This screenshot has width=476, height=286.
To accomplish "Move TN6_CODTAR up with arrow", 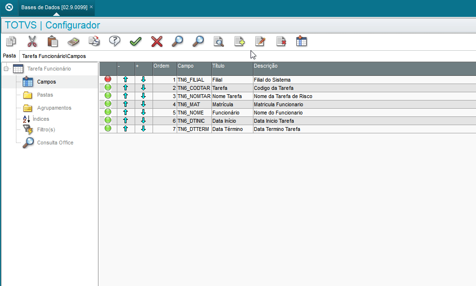I will (x=126, y=87).
